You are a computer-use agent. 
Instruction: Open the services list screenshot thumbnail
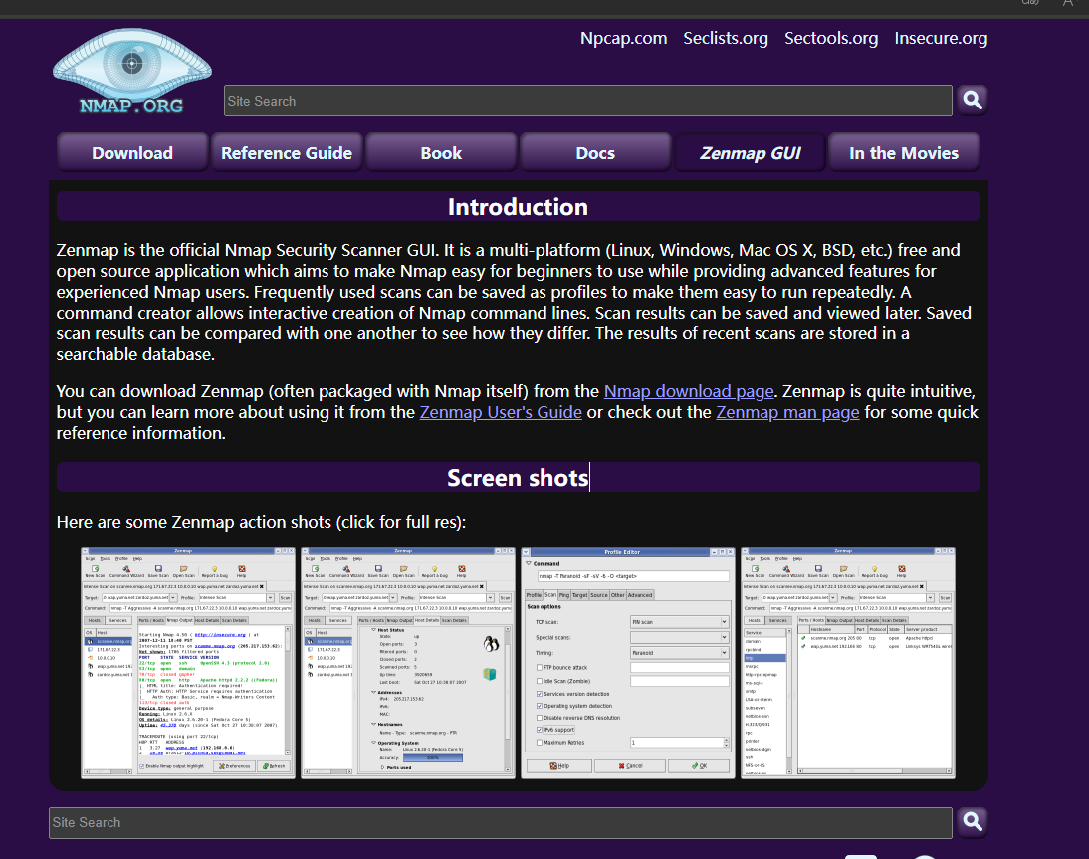pos(848,663)
